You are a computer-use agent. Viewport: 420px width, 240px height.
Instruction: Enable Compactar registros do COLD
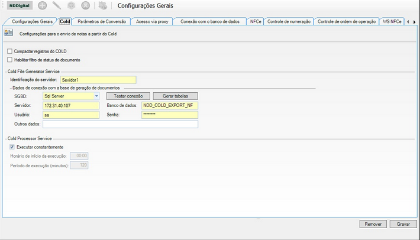point(10,51)
